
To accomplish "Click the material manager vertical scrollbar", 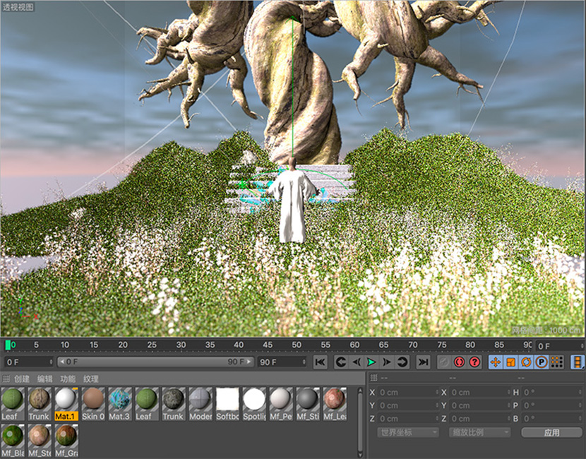I will click(x=360, y=422).
